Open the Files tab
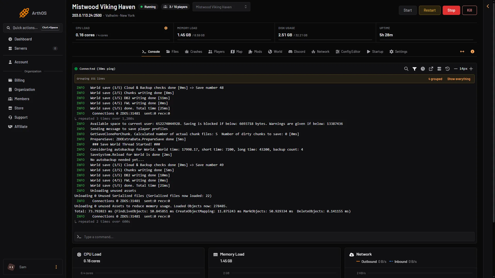 click(x=172, y=52)
